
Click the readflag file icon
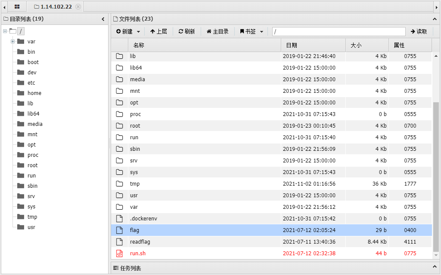(x=120, y=241)
